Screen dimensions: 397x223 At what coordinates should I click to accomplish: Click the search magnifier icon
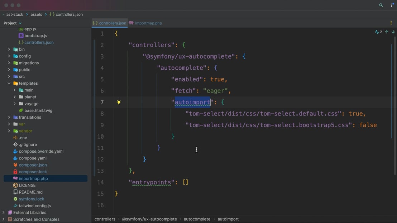(x=381, y=5)
